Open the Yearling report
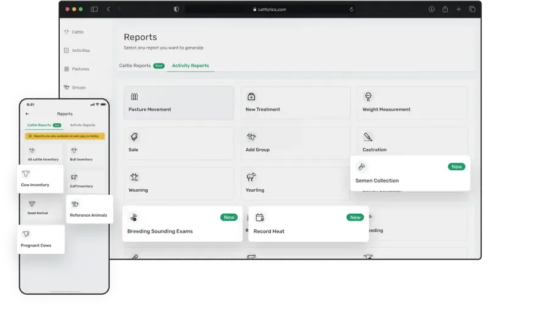Image resolution: width=541 pixels, height=310 pixels. pyautogui.click(x=296, y=183)
